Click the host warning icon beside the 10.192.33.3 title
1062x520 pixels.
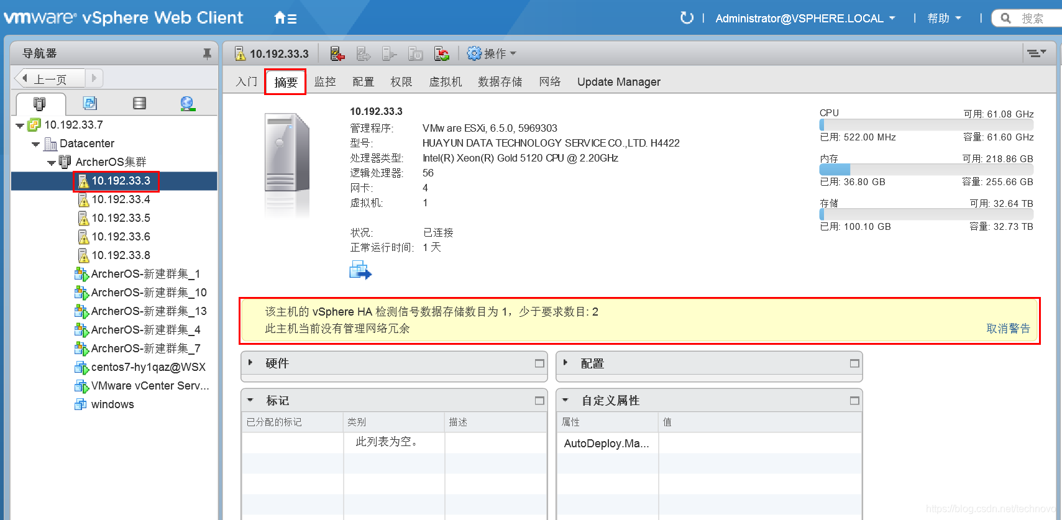coord(240,54)
